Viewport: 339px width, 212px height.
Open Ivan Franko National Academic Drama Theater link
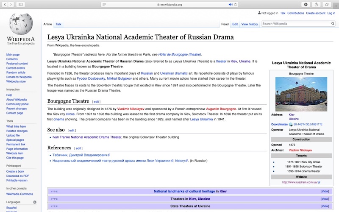(87, 137)
